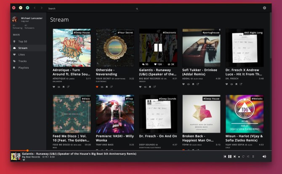Open the settings gear icon
This screenshot has height=174, width=282.
click(264, 8)
